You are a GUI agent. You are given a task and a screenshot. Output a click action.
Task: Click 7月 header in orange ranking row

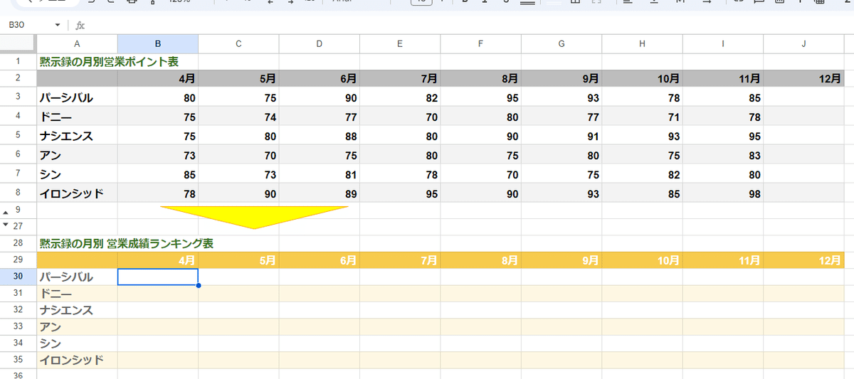400,260
